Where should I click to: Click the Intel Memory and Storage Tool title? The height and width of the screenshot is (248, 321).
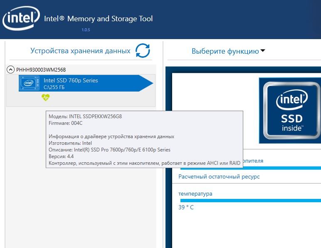coord(98,19)
